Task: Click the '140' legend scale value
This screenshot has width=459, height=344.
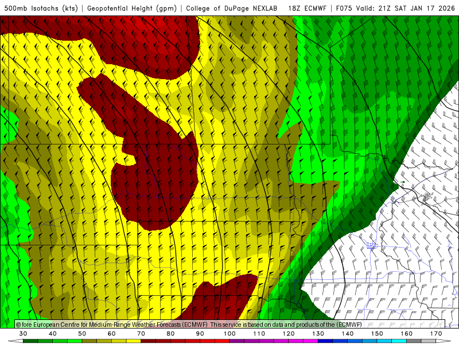Action: coord(348,334)
